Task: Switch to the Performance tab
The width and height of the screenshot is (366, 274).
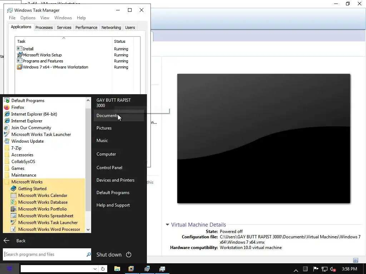Action: coord(86,27)
